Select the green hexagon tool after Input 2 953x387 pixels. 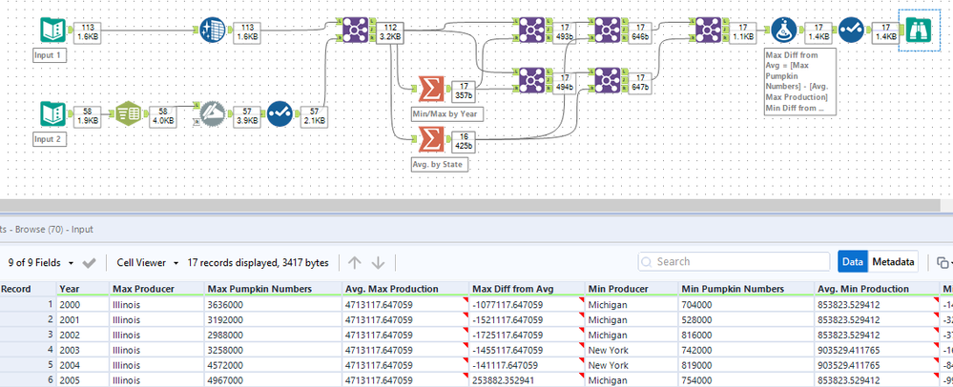click(128, 113)
